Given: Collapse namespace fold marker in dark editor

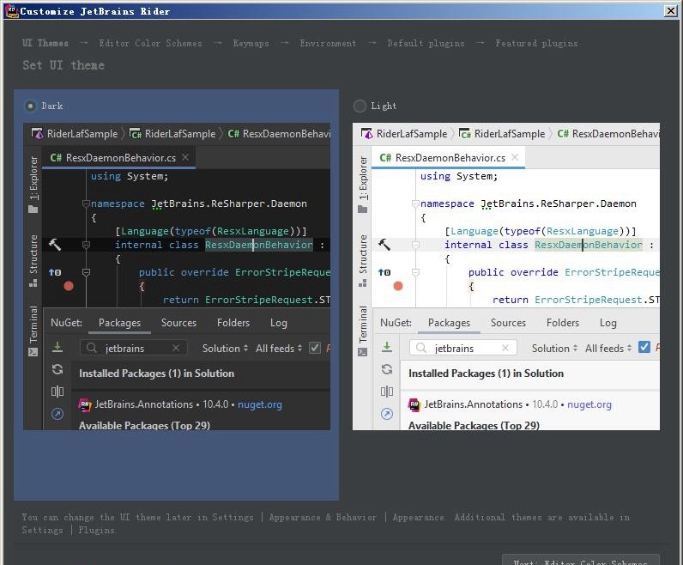Looking at the screenshot, I should (86, 204).
